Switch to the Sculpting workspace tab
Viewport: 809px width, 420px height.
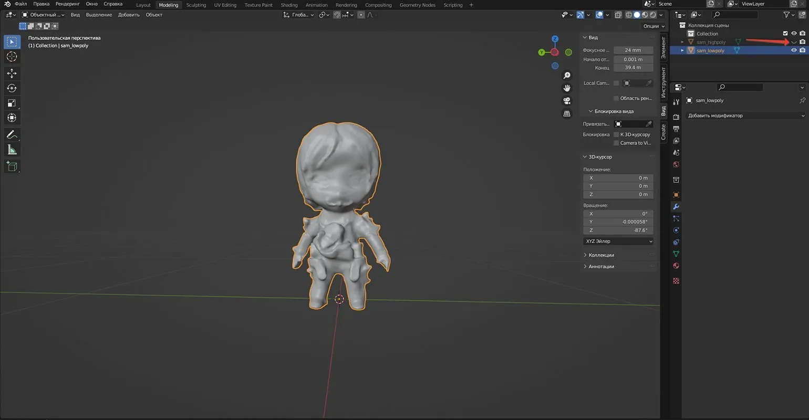[x=196, y=5]
